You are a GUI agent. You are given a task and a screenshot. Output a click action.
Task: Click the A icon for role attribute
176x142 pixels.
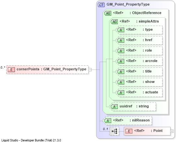click(x=121, y=51)
